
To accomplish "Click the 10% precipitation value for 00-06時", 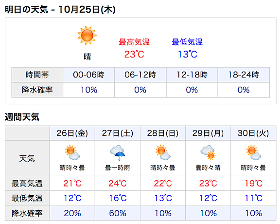I will coord(89,90).
